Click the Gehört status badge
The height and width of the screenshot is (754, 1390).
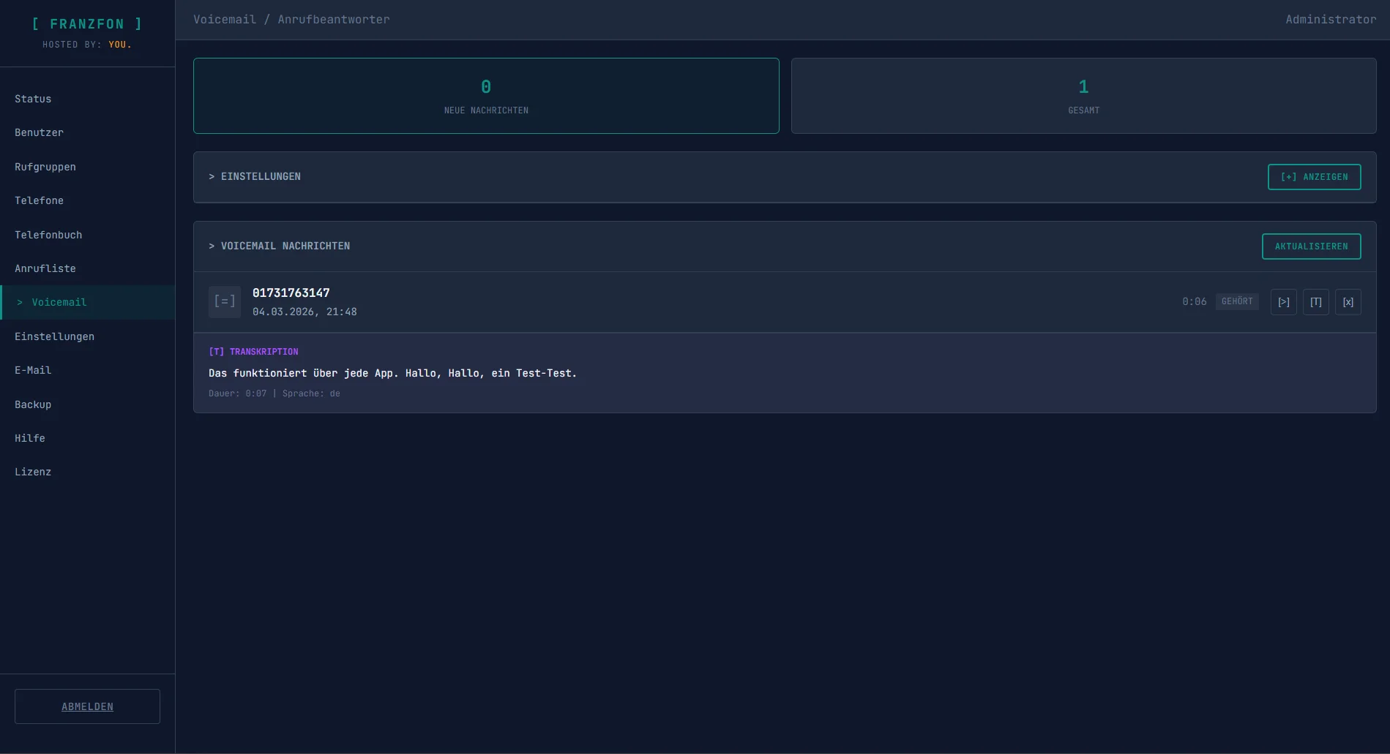(1236, 302)
